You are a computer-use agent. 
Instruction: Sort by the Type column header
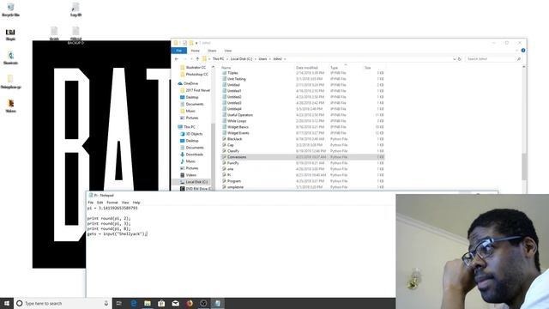click(x=334, y=68)
